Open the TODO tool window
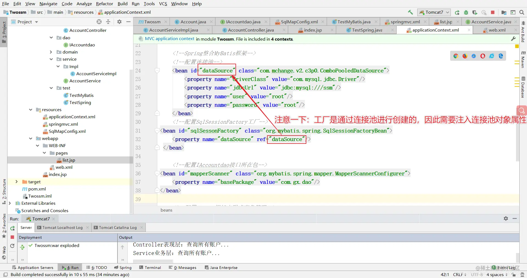Screen dimensions: 527x278 [96, 268]
